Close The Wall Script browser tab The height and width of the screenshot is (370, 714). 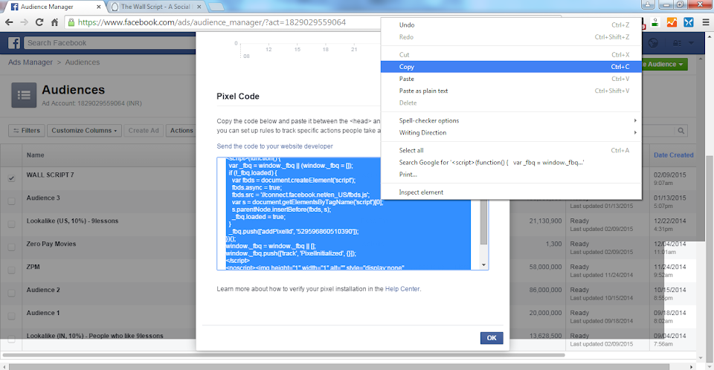[199, 7]
